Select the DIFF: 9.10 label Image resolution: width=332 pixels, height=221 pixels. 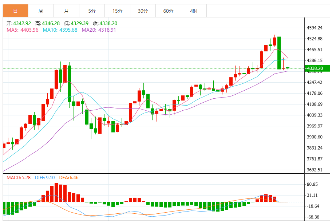click(x=46, y=178)
